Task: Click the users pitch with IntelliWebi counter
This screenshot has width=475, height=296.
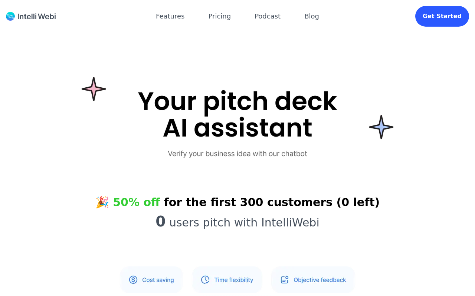Action: 237,222
